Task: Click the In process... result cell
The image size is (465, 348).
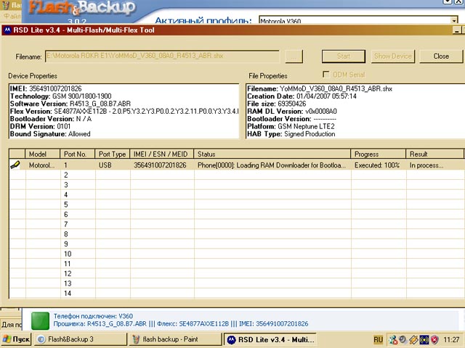Action: pyautogui.click(x=434, y=165)
